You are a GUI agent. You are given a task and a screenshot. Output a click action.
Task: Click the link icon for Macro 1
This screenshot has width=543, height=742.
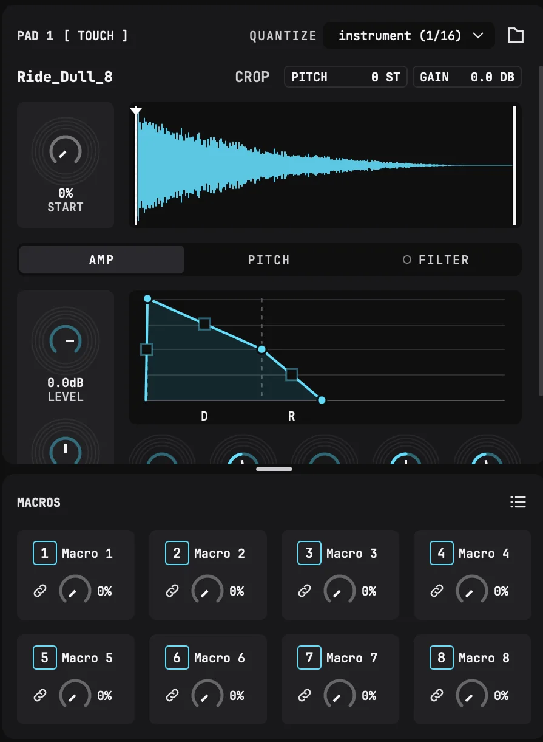pyautogui.click(x=40, y=591)
